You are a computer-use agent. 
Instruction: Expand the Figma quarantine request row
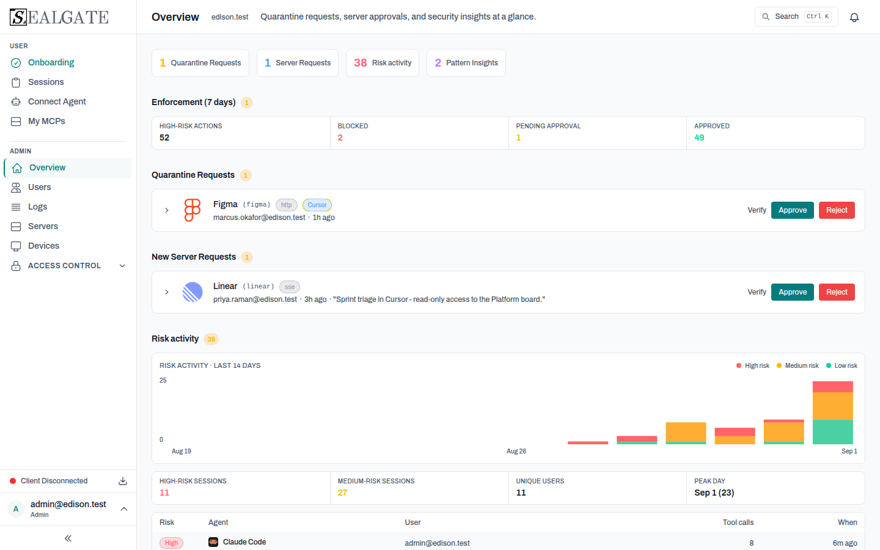click(167, 210)
